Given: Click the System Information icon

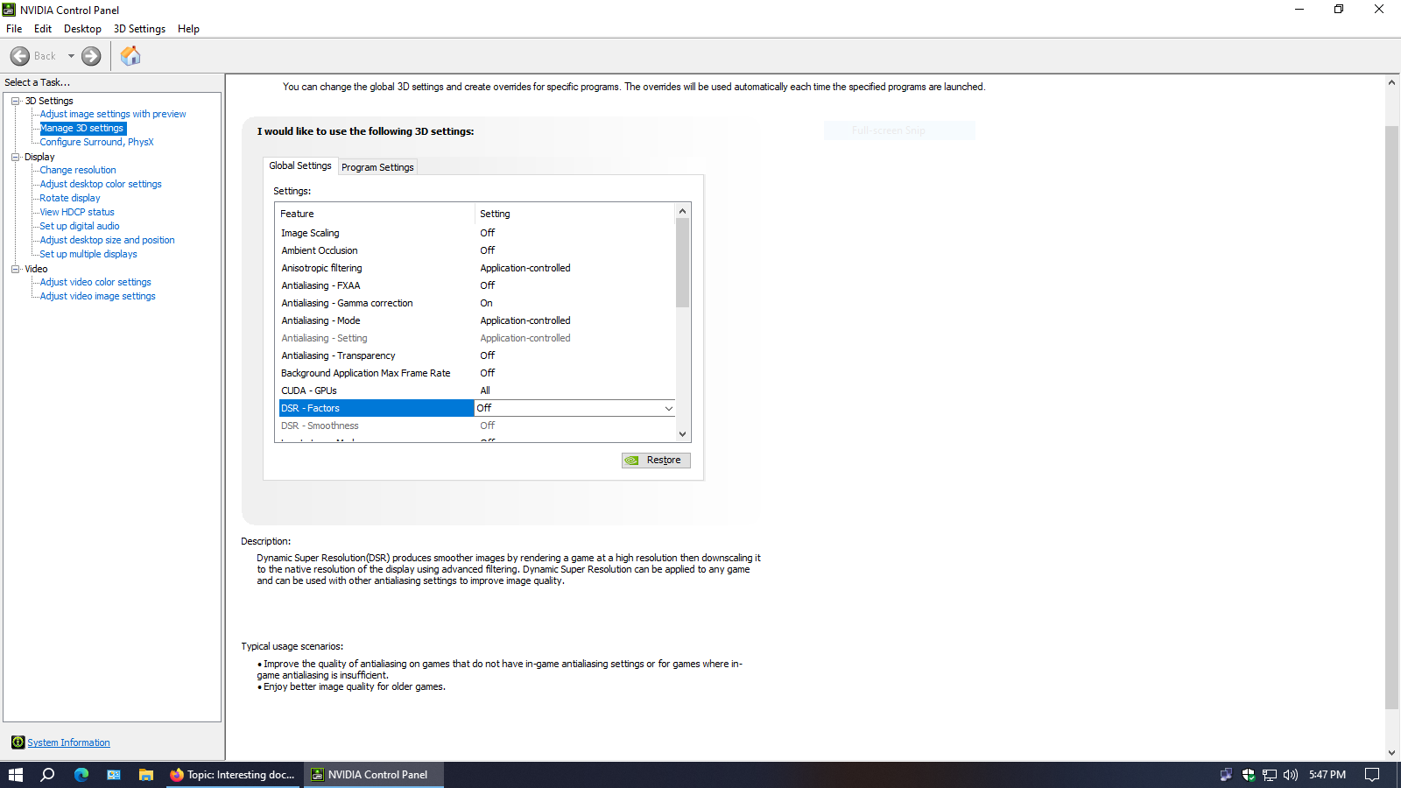Looking at the screenshot, I should (x=18, y=742).
